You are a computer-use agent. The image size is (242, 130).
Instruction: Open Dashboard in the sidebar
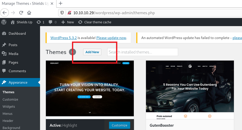click(x=17, y=33)
